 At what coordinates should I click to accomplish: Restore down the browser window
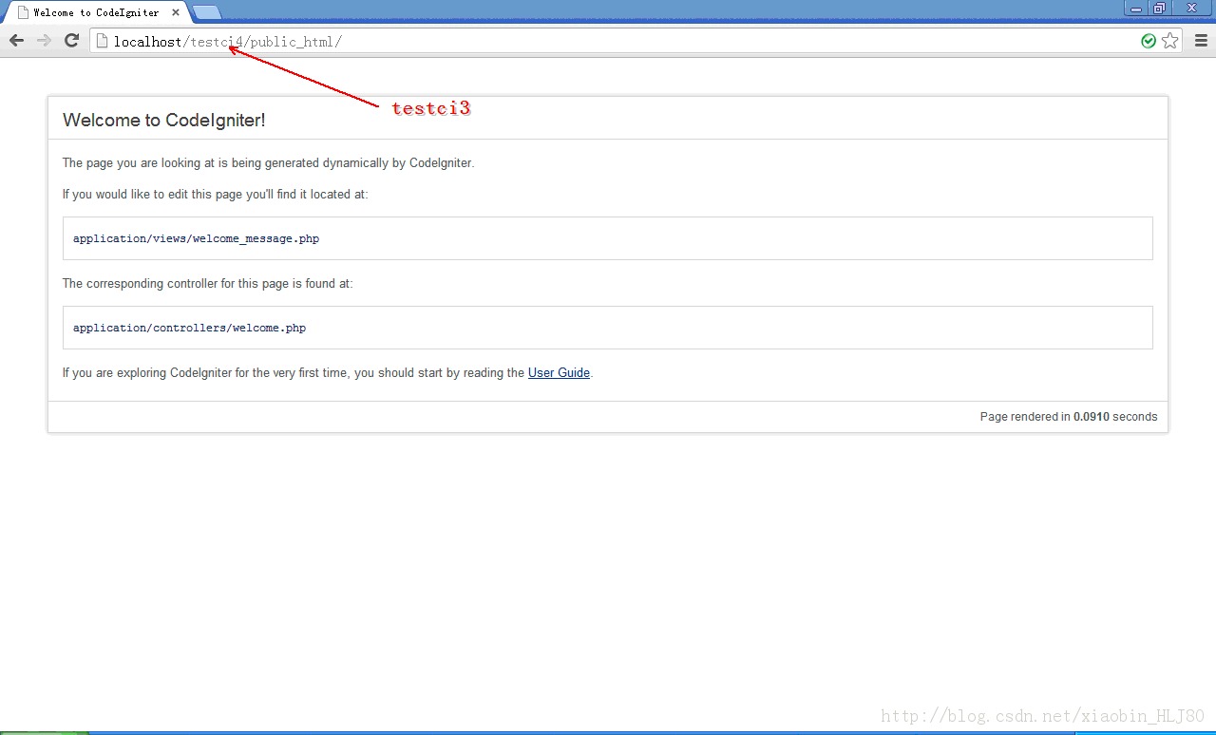point(1160,8)
